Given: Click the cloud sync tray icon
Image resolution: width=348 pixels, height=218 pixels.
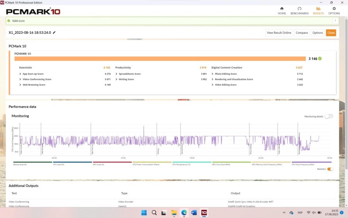Looking at the screenshot, I should click(292, 213).
